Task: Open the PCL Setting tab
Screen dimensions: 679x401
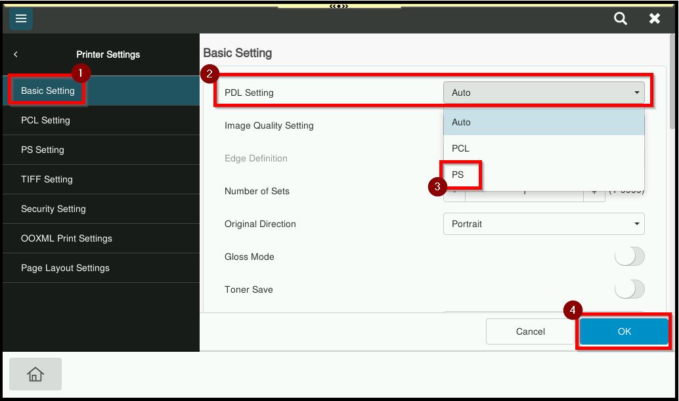Action: pos(45,120)
